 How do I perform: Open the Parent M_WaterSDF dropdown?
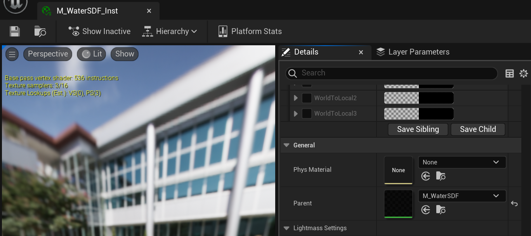(462, 196)
